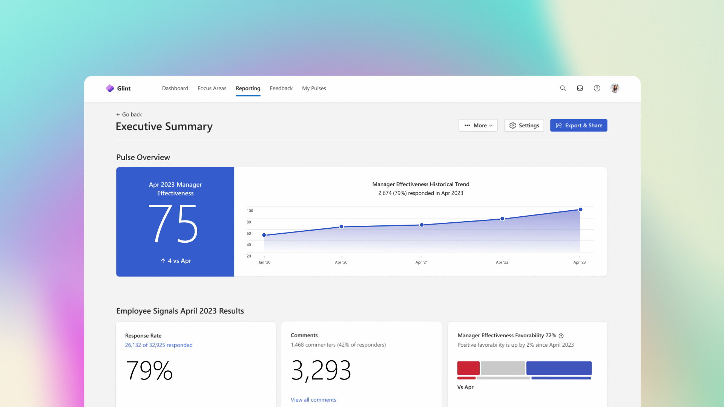Viewport: 724px width, 407px height.
Task: Expand the More dropdown menu
Action: (x=478, y=125)
